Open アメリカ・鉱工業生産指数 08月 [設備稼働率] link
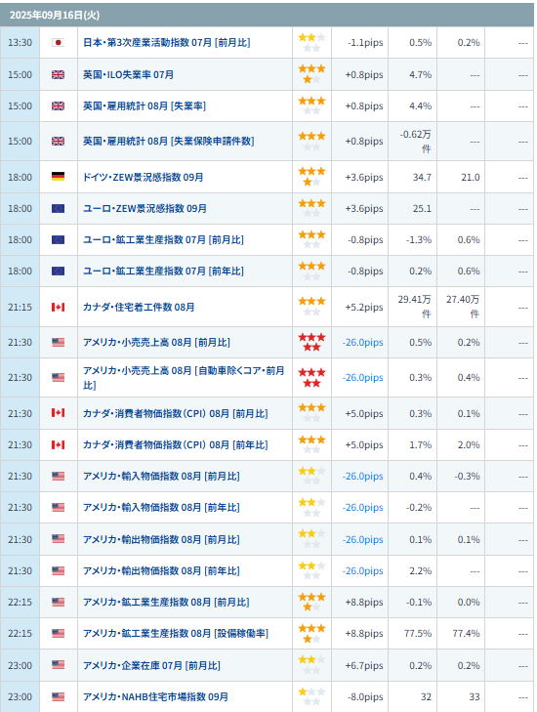537x712 pixels. 176,634
